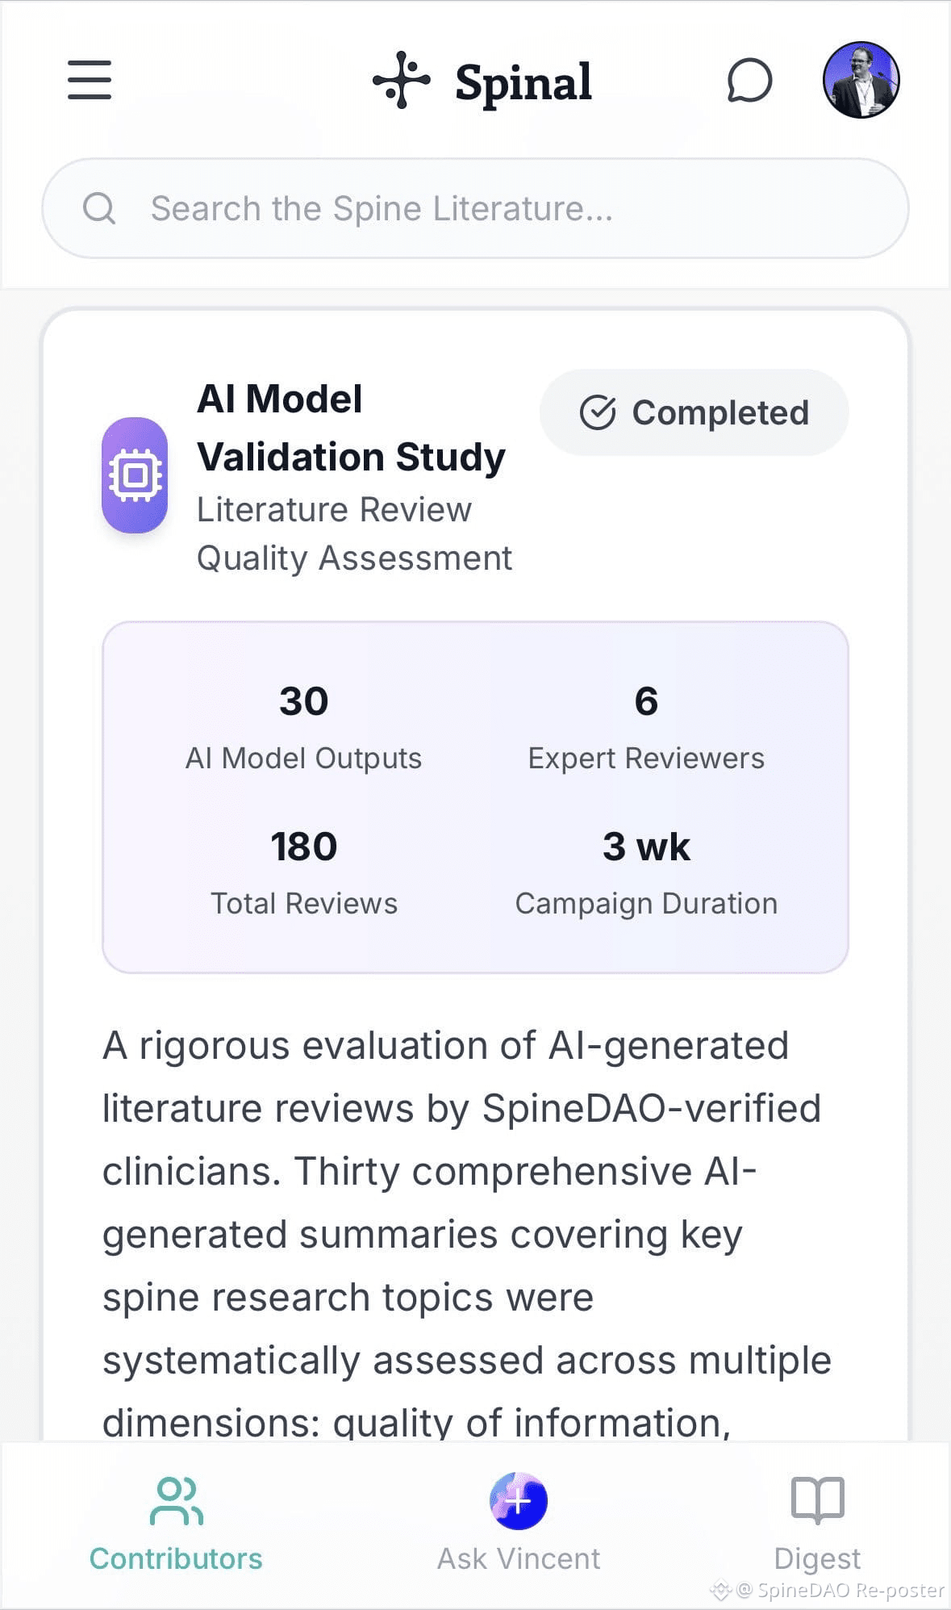Open the AI Model Validation Study title

[x=351, y=428]
